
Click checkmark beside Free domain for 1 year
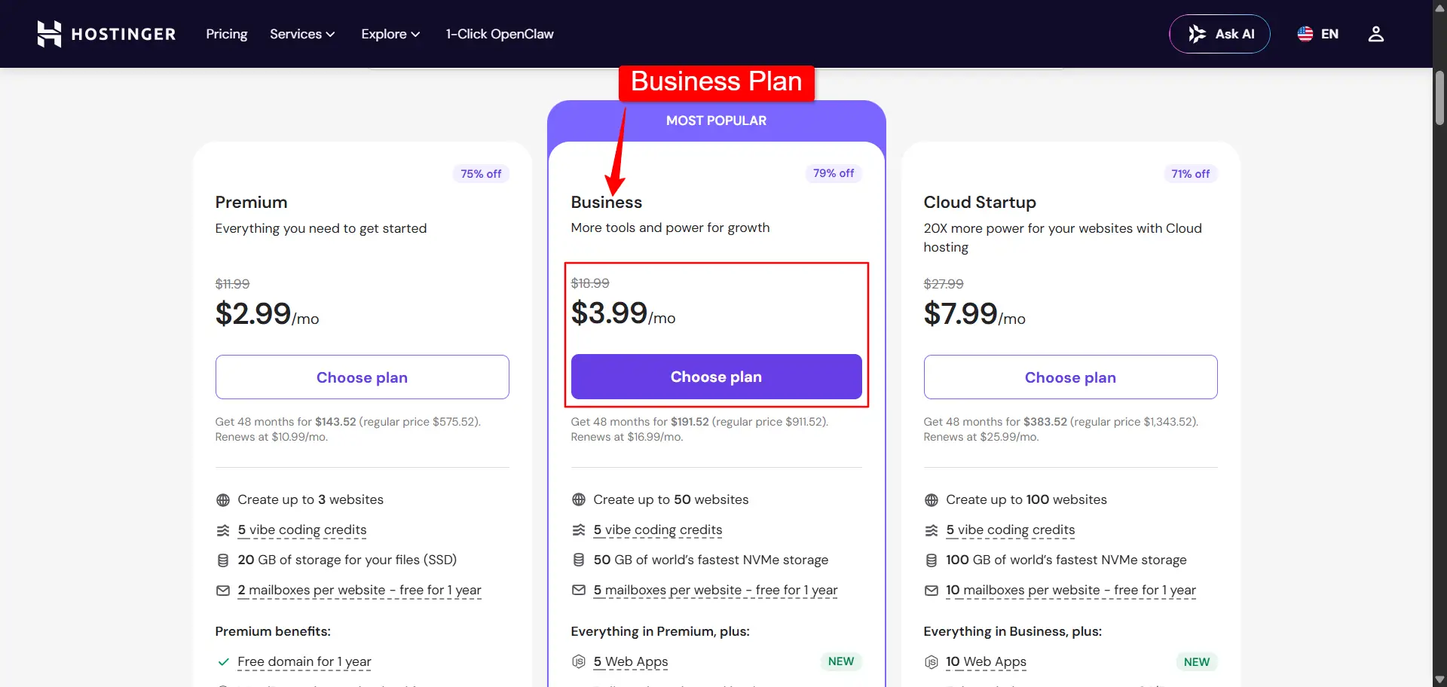(223, 662)
